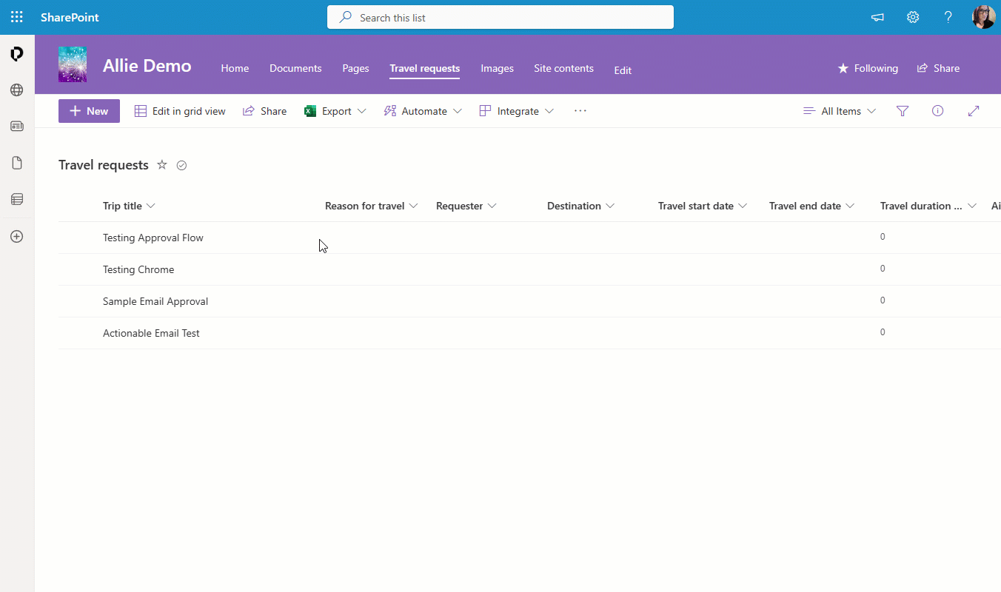Select the Testing Chrome row checkmark area
The height and width of the screenshot is (592, 1001).
pyautogui.click(x=81, y=269)
